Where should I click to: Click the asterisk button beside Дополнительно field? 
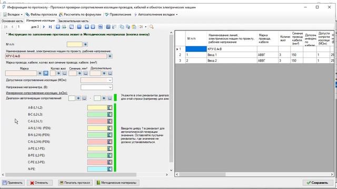(104, 73)
